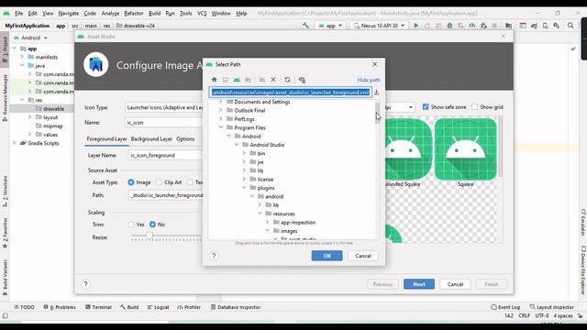Expand Documents and Settings folder
The image size is (587, 330).
221,102
